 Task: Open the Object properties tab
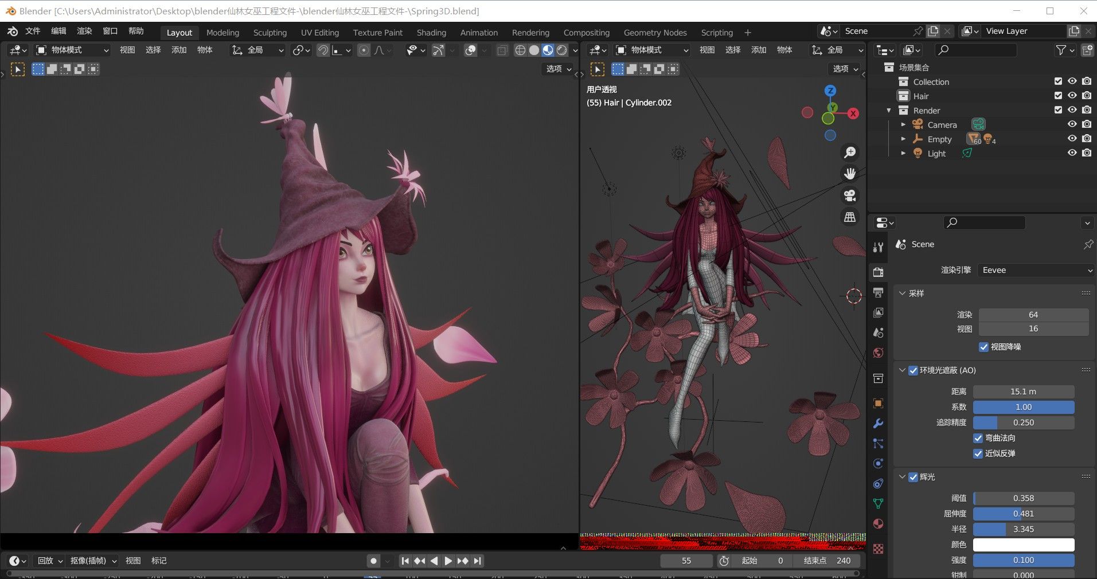click(x=878, y=404)
